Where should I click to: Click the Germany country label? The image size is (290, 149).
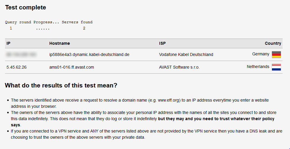point(260,54)
